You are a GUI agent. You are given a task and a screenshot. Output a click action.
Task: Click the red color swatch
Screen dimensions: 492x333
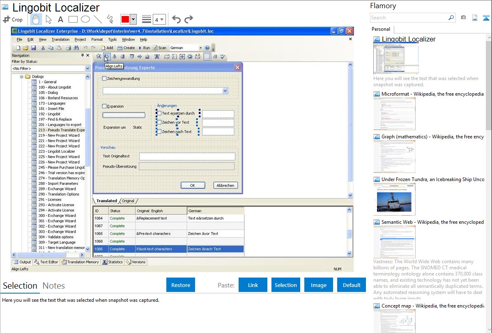125,19
